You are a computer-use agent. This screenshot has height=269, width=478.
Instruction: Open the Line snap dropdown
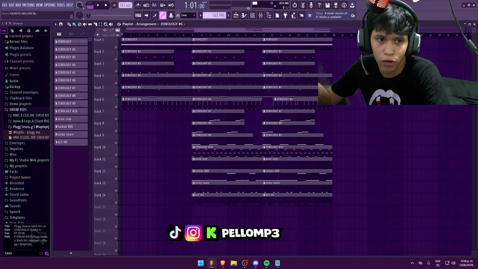189,15
